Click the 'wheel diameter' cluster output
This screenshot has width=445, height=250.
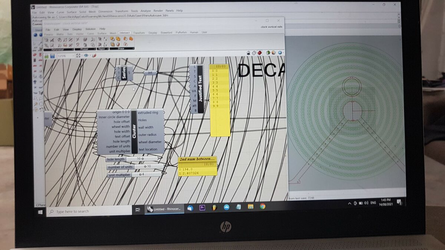pyautogui.click(x=150, y=142)
